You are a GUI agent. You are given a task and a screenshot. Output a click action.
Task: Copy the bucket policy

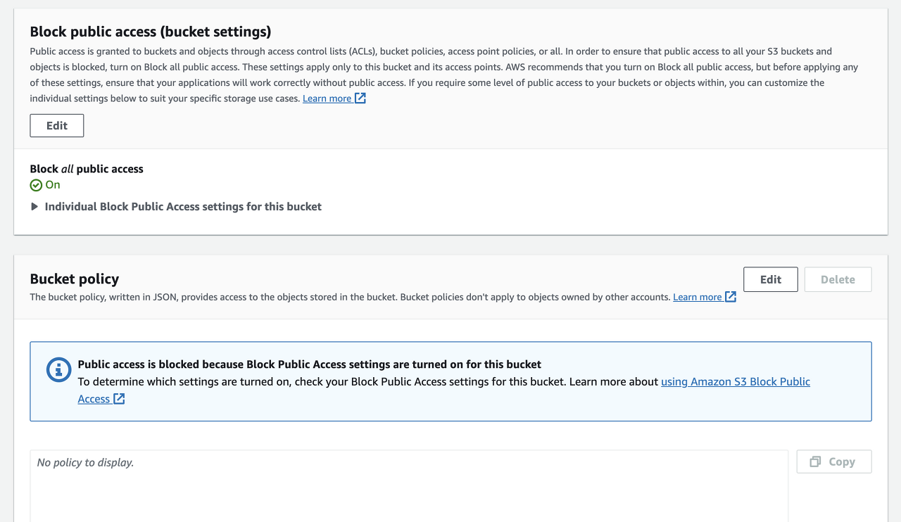pos(834,461)
